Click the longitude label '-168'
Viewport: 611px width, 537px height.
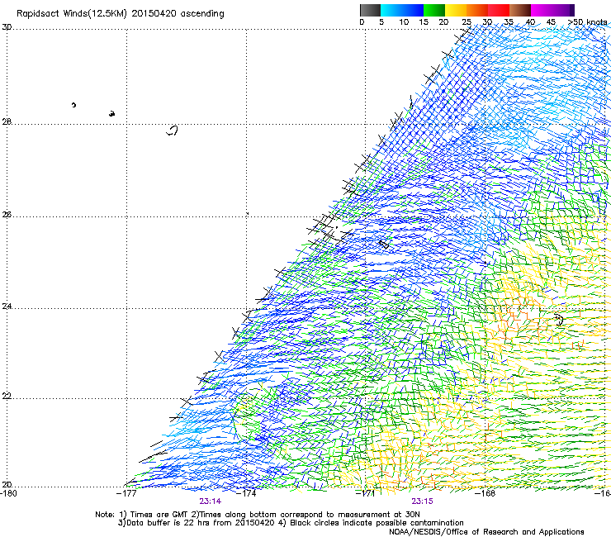485,493
